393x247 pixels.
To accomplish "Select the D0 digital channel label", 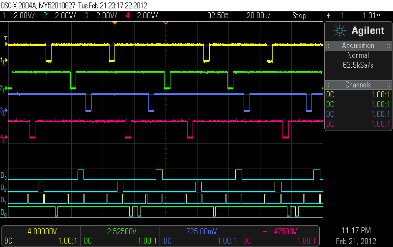I will point(4,213).
